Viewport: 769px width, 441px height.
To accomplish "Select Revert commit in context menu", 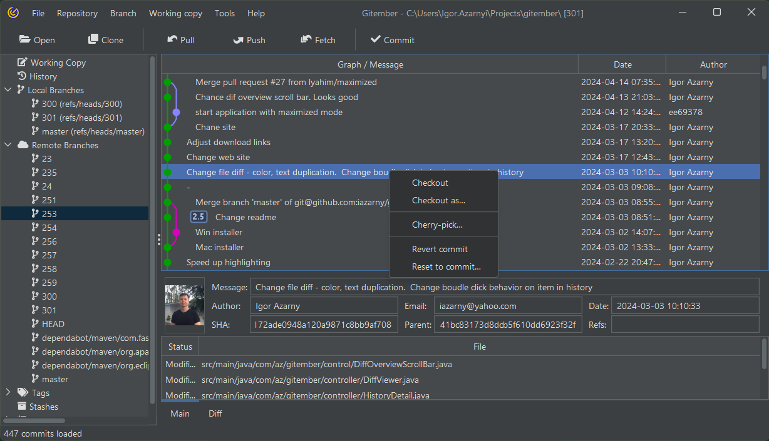I will click(440, 249).
